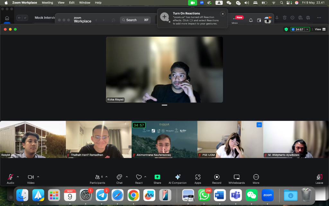This screenshot has height=206, width=329.
Task: Turn on your camera
Action: pyautogui.click(x=30, y=177)
